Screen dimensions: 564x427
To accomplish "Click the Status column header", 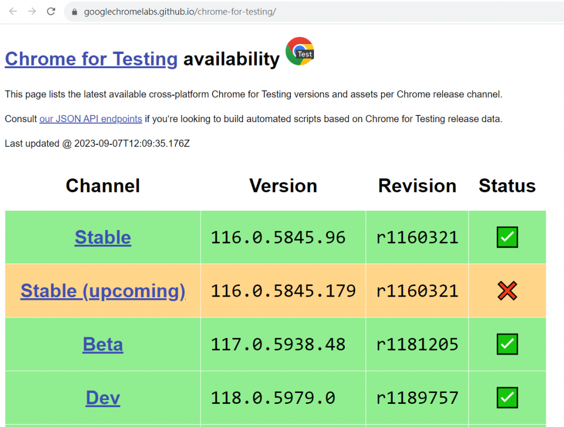I will click(507, 186).
